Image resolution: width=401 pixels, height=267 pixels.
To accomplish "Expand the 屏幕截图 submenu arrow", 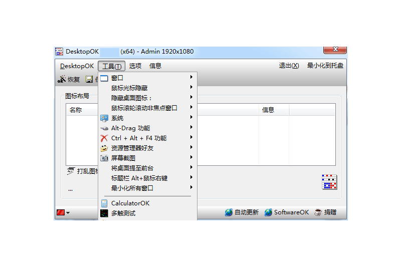I will (191, 157).
